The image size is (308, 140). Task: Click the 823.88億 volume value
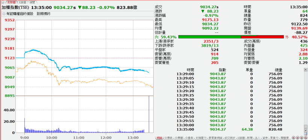tap(127, 7)
